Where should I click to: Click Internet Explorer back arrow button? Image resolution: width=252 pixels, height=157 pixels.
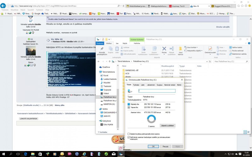(4, 6)
